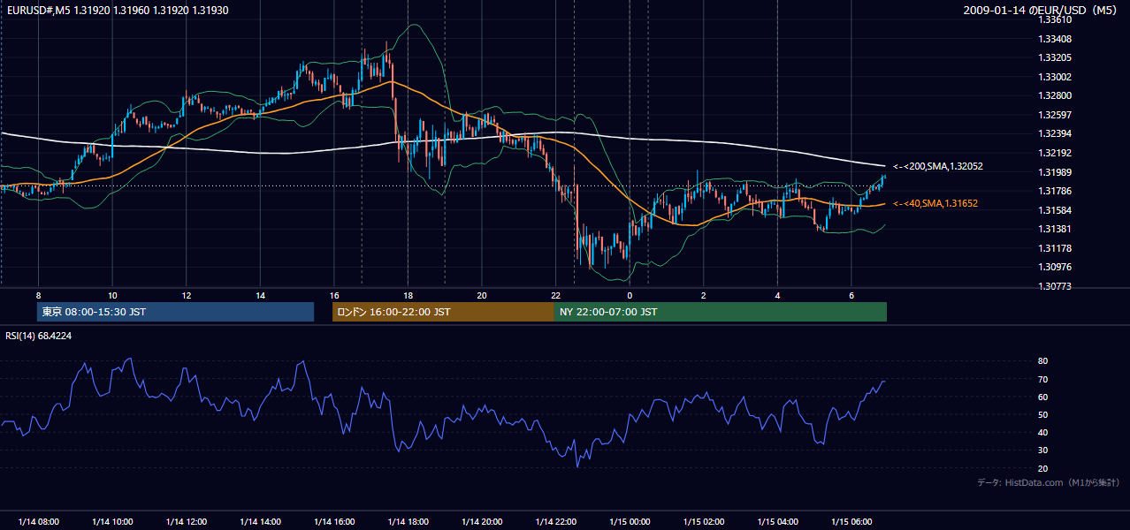Image resolution: width=1130 pixels, height=530 pixels.
Task: Click hour label 10 under price chart
Action: coord(112,295)
